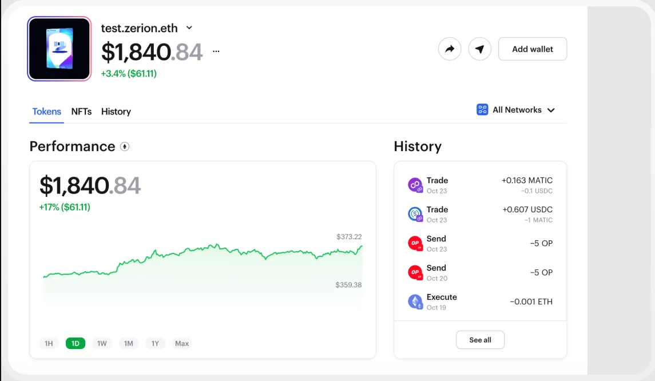Select the 1H chart range

(49, 343)
